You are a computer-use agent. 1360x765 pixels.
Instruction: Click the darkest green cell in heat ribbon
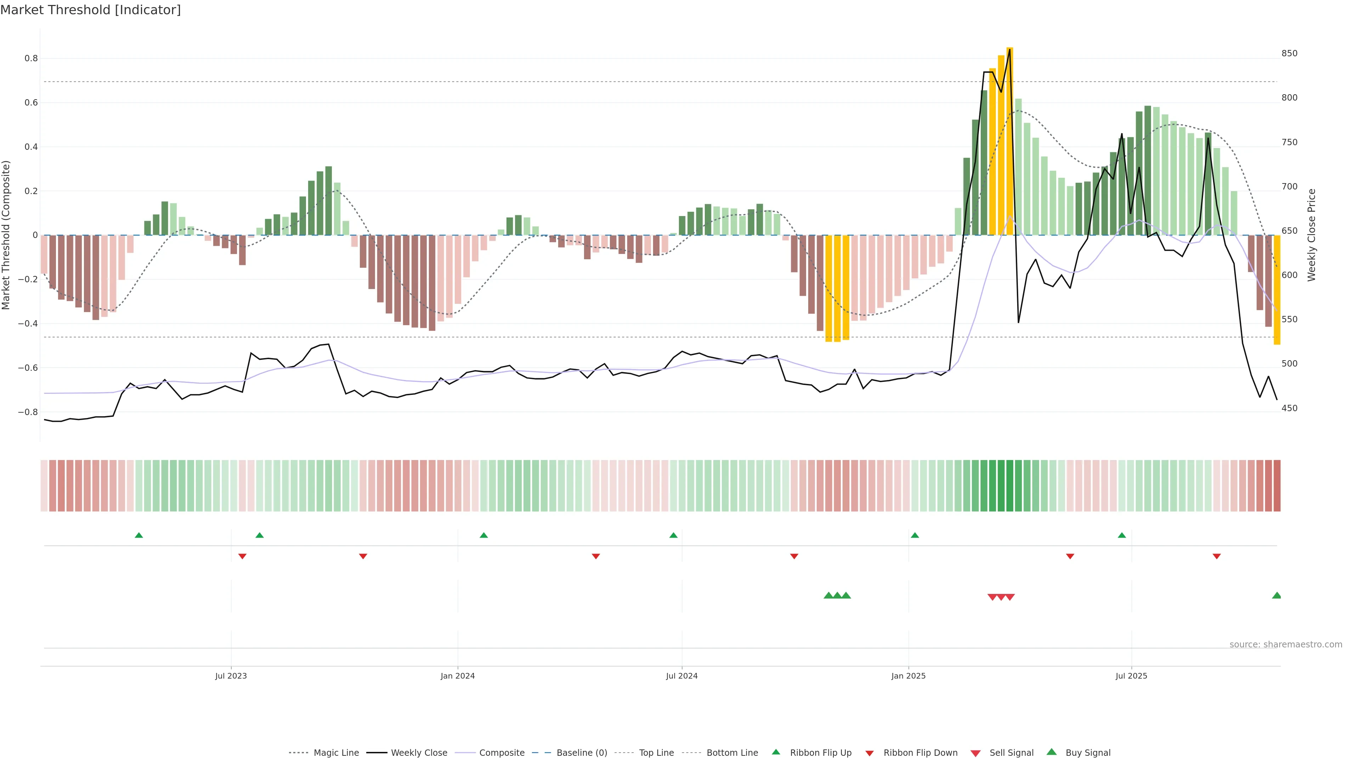pos(1009,485)
